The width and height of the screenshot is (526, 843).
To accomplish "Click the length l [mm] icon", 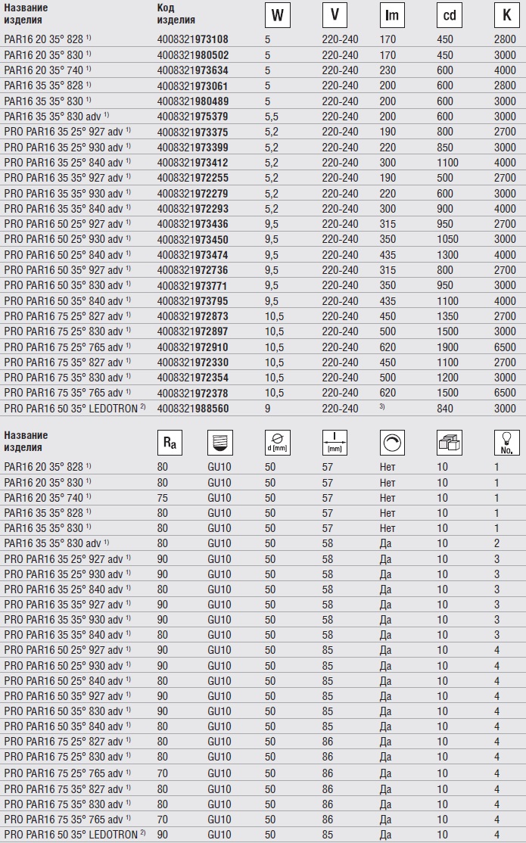I will 334,443.
